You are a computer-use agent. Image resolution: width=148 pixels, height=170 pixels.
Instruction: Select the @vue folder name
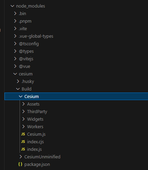click(25, 66)
